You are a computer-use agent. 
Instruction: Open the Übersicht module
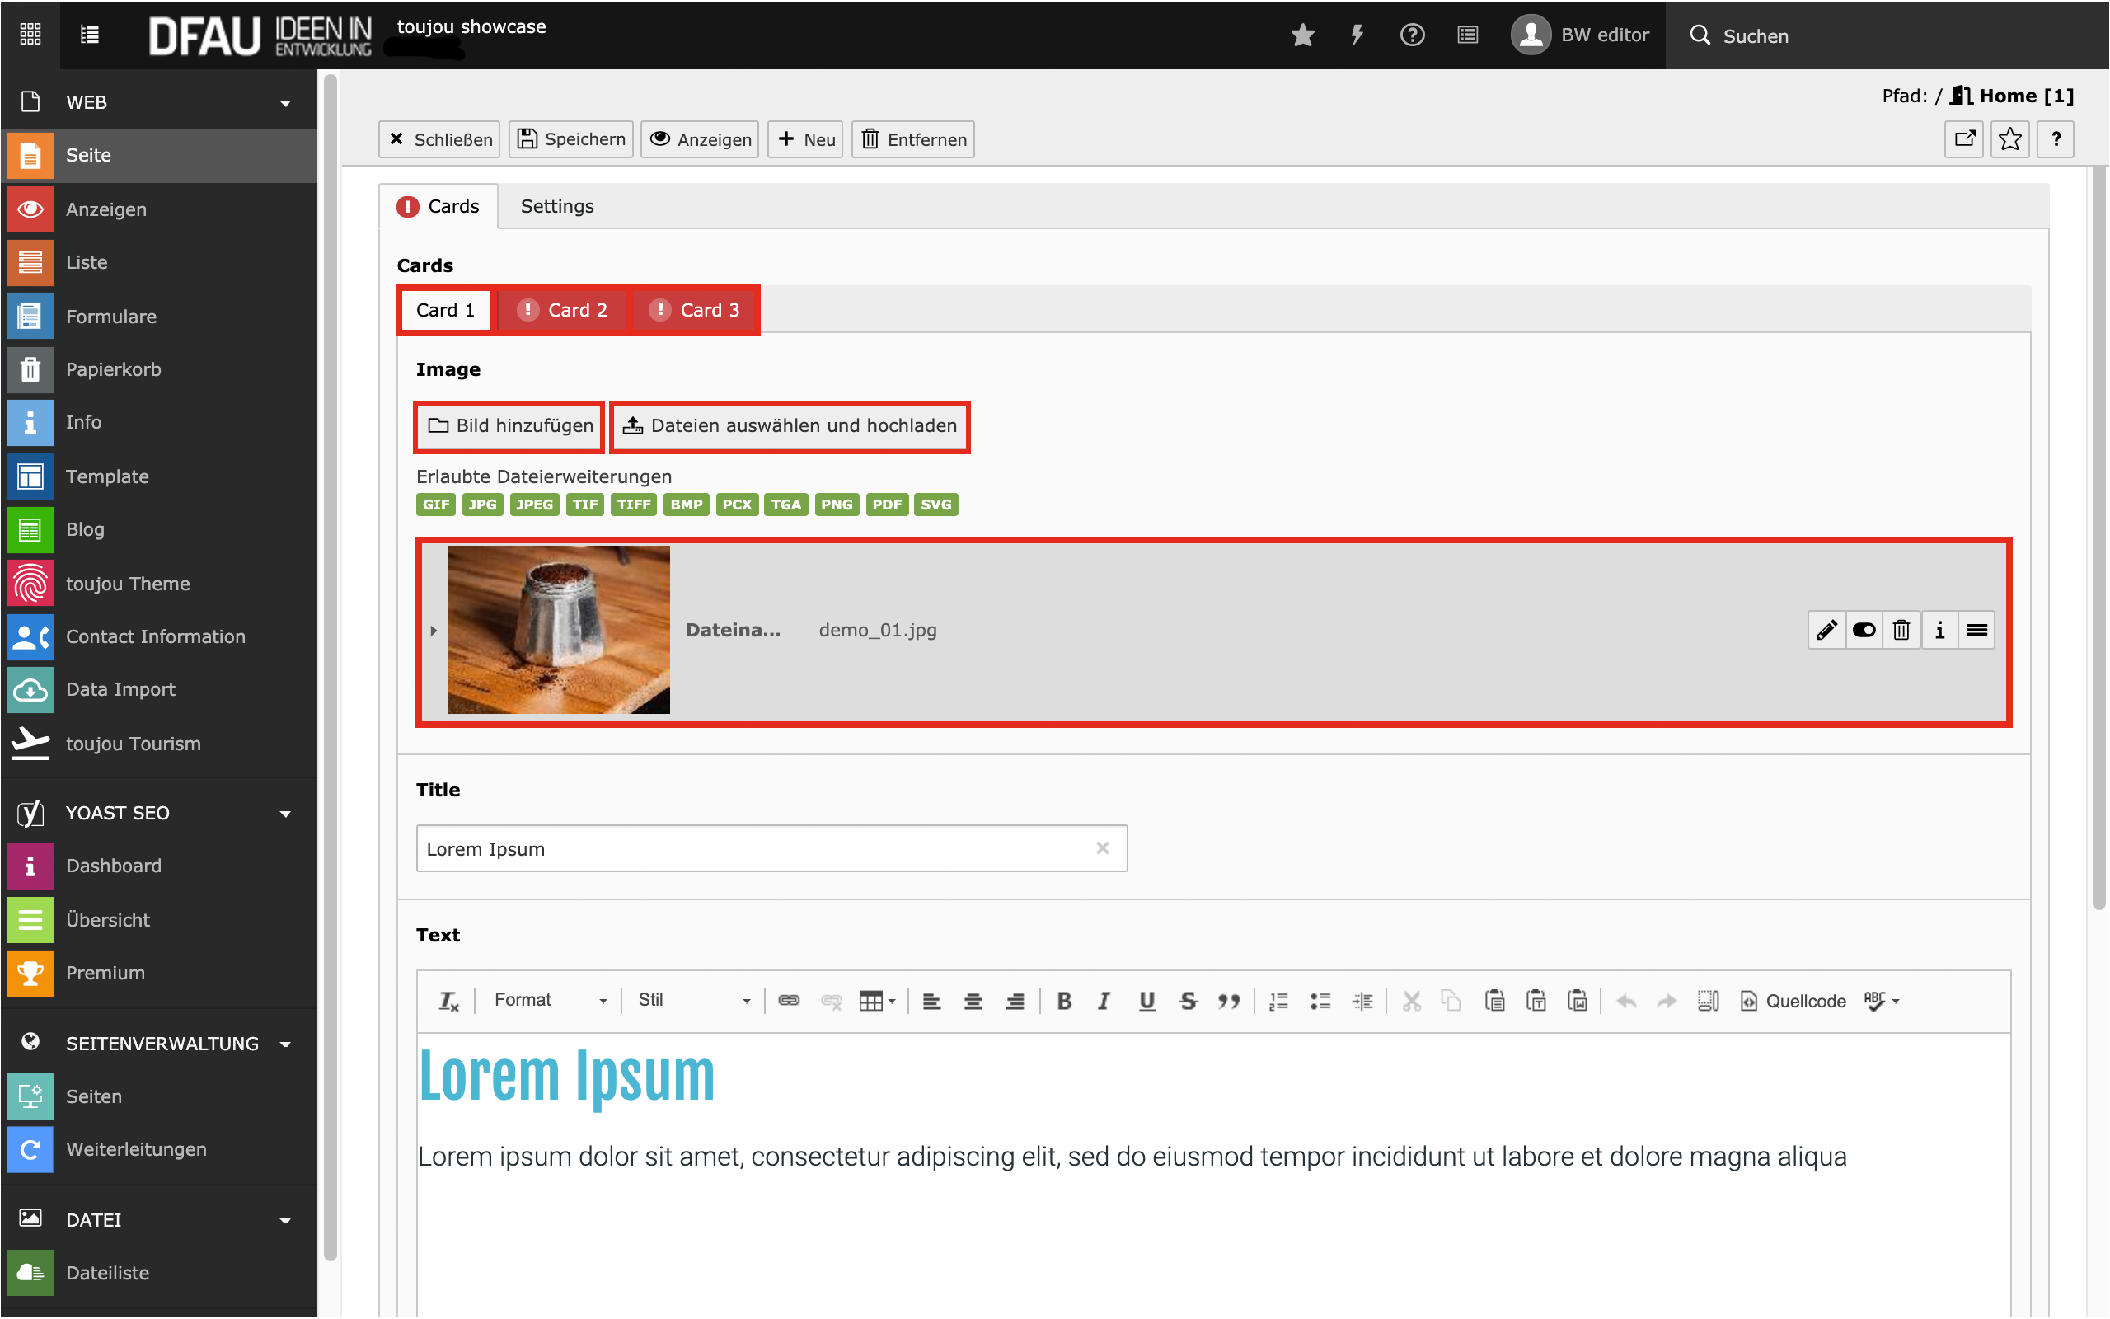(x=159, y=919)
